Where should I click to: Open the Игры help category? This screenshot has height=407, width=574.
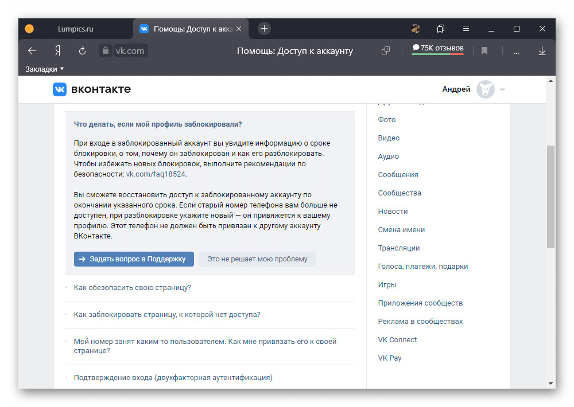coord(387,285)
